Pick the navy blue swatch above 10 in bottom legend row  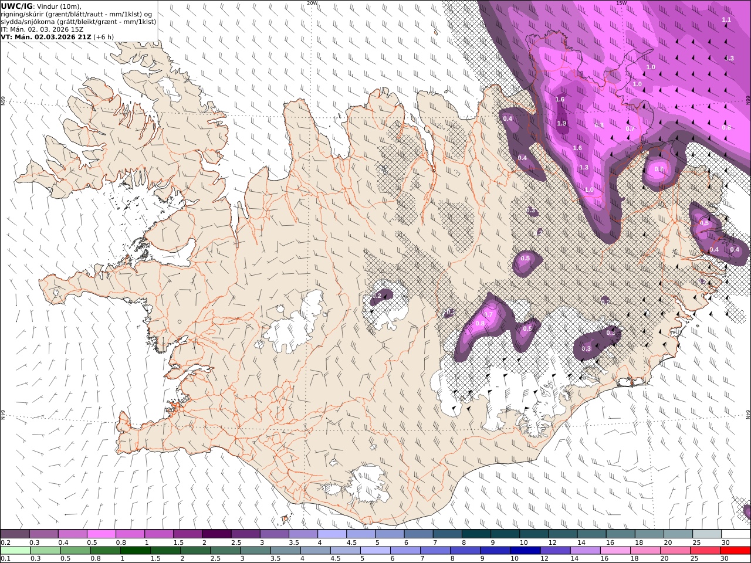(x=525, y=550)
